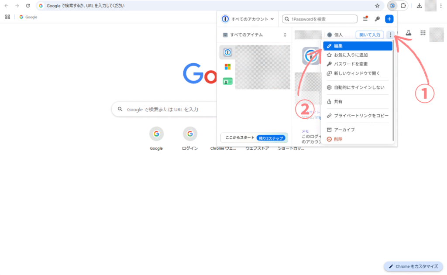The width and height of the screenshot is (447, 275).
Task: Focus the Chrome address bar
Action: coord(210,6)
